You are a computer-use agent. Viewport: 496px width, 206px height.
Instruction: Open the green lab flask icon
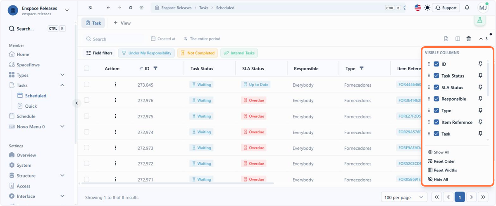click(480, 20)
